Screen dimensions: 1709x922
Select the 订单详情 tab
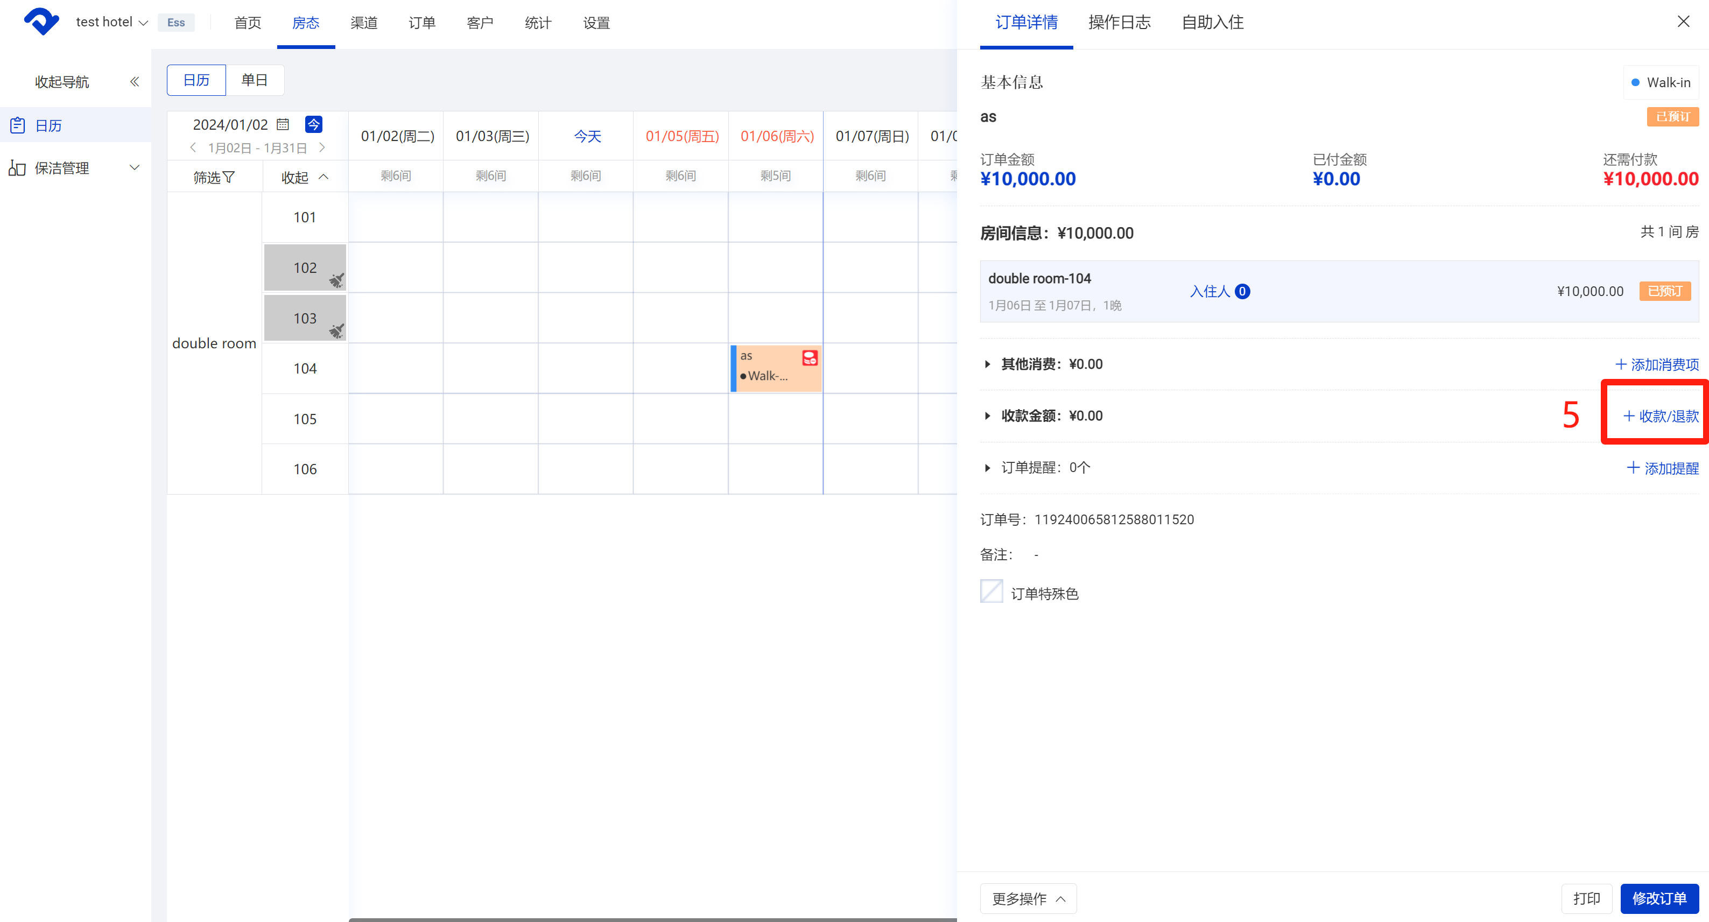pos(1026,22)
